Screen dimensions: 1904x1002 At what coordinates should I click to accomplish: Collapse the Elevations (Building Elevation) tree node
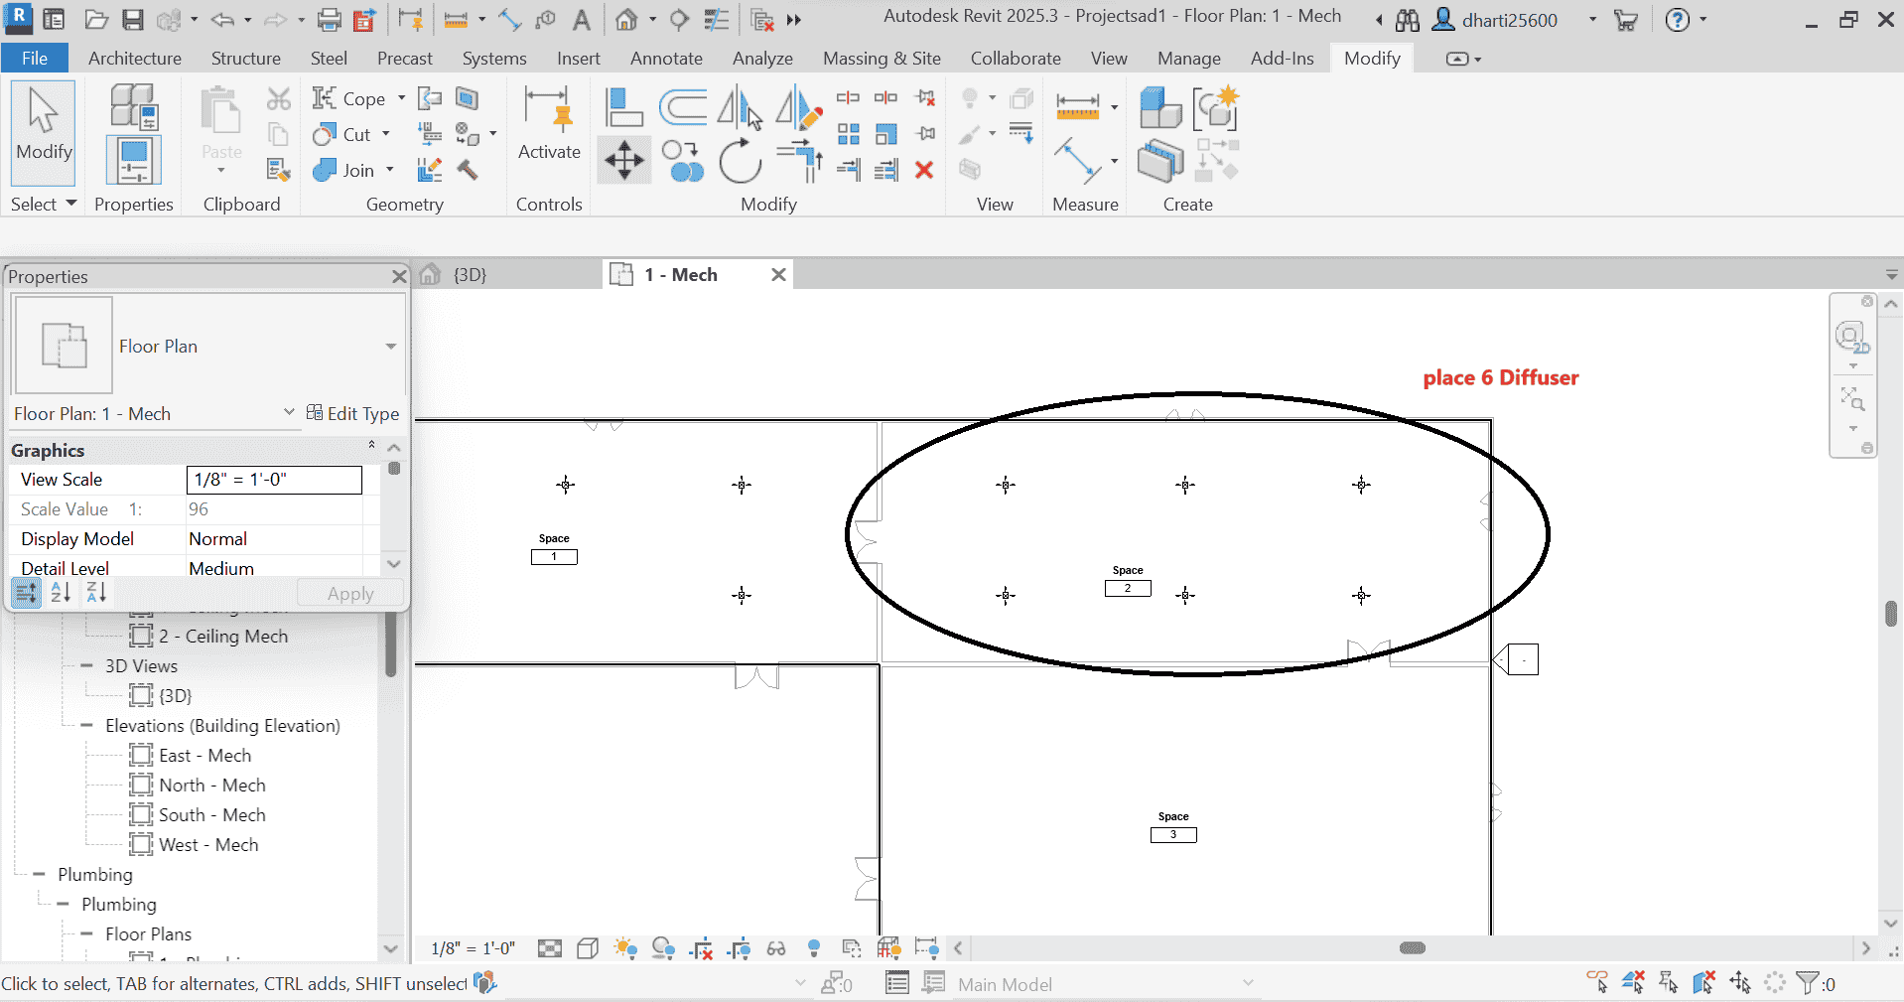coord(85,726)
